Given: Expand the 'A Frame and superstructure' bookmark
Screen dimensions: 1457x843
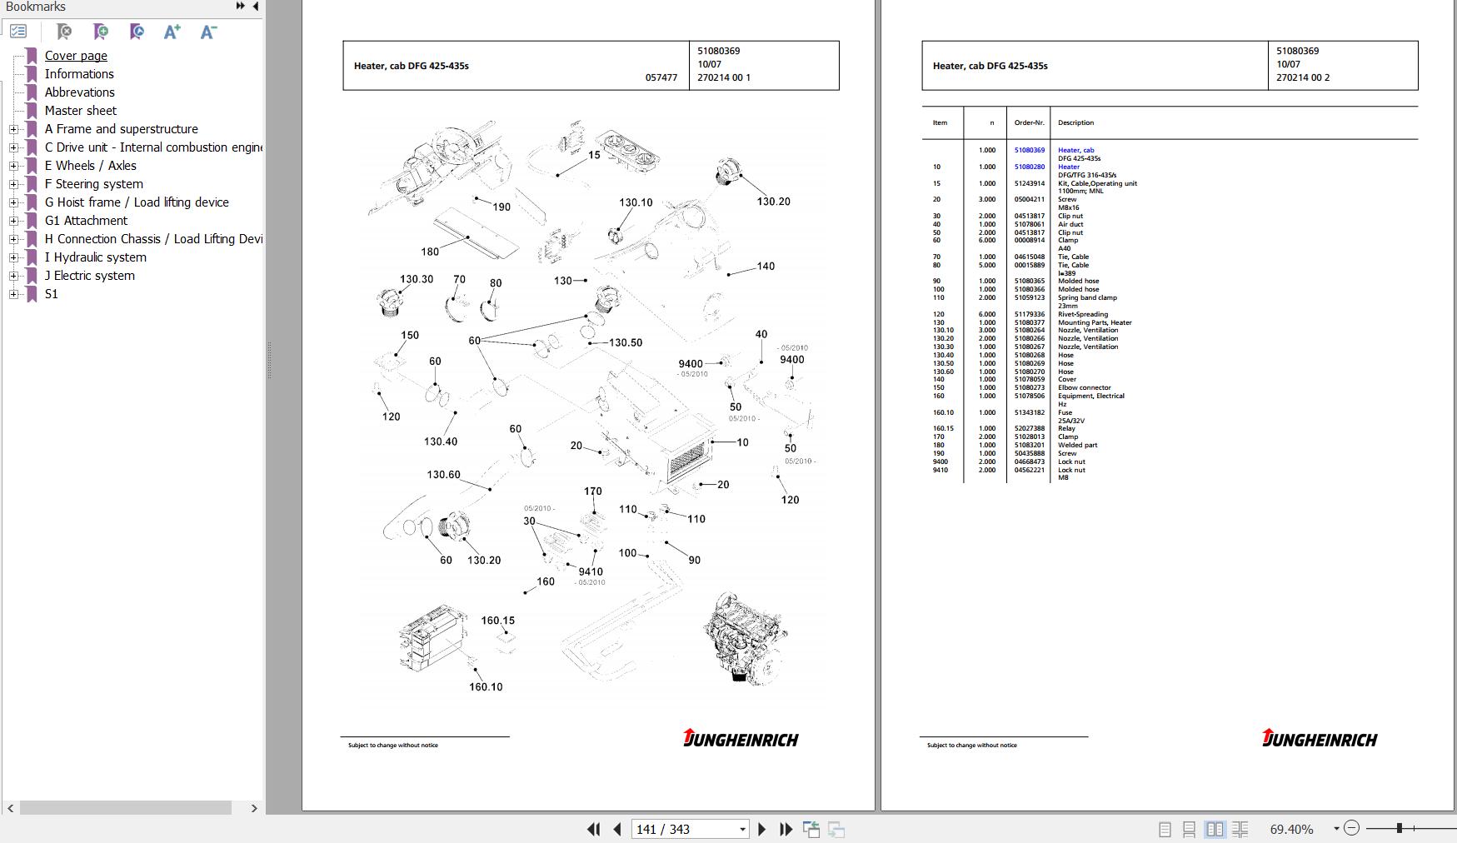Looking at the screenshot, I should pyautogui.click(x=13, y=129).
